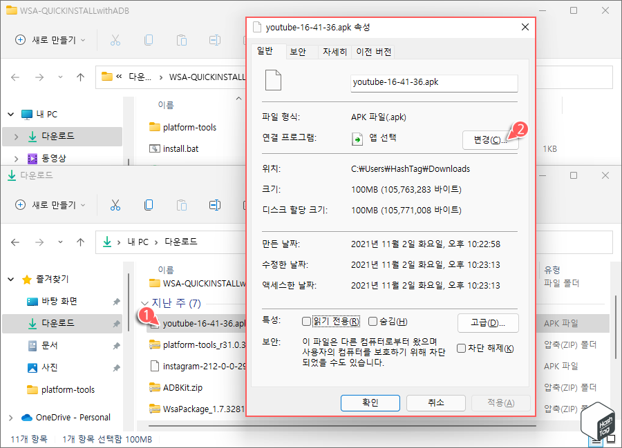Click 다운로드 breadcrumb in lower address bar
Screen dimensions: 622x448
[181, 242]
